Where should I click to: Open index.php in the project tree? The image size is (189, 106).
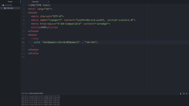10,8
